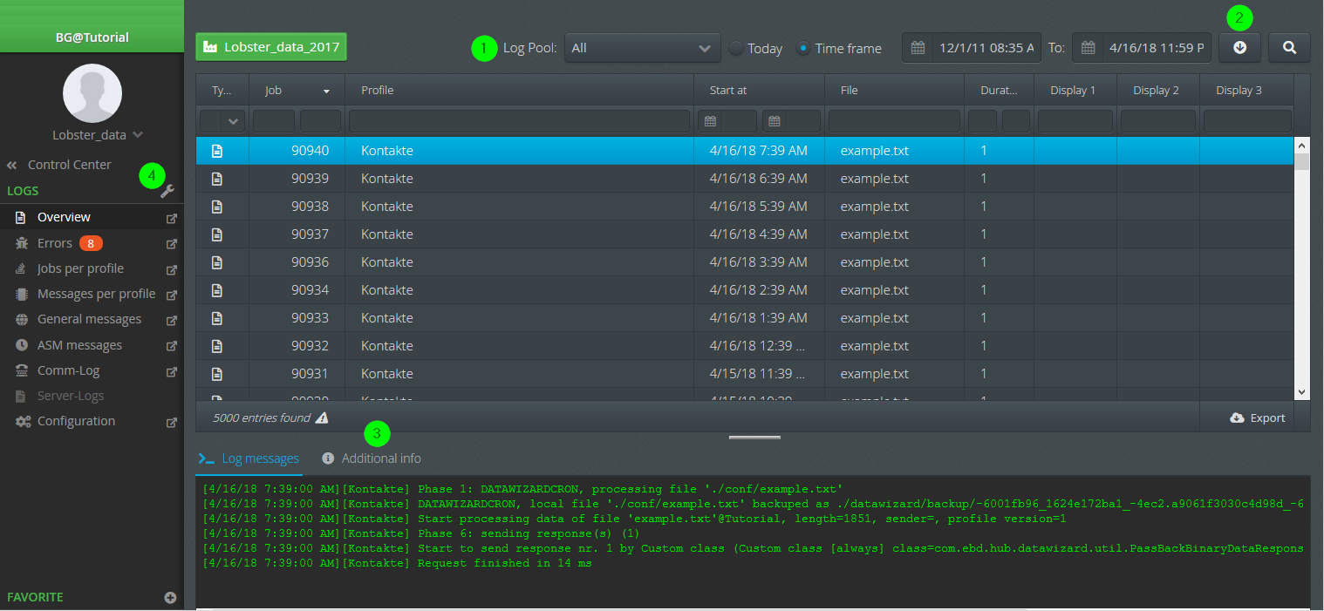Click Start at cell 4/16/18 1:39 AM
The image size is (1324, 611).
tap(759, 318)
